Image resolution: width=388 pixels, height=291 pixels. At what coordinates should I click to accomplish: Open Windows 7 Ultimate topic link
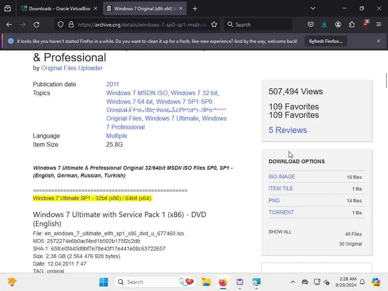click(x=172, y=118)
